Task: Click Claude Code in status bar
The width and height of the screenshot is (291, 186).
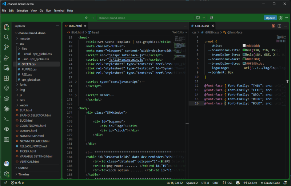Action: (270, 183)
